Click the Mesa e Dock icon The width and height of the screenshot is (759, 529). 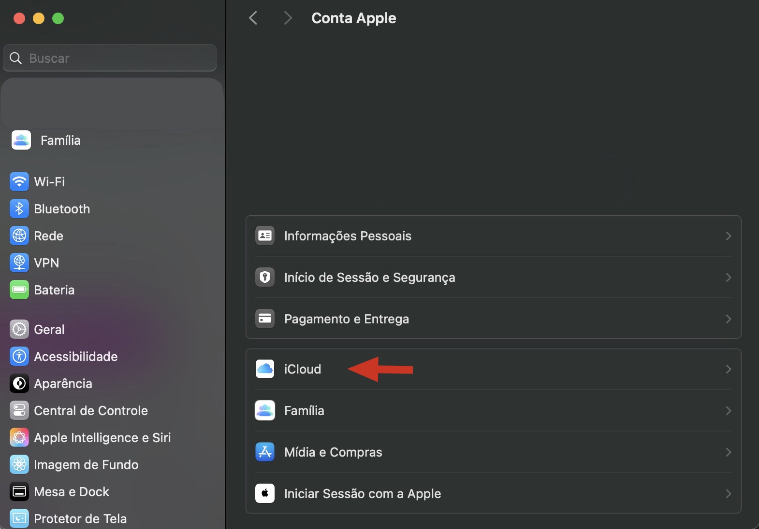coord(19,491)
